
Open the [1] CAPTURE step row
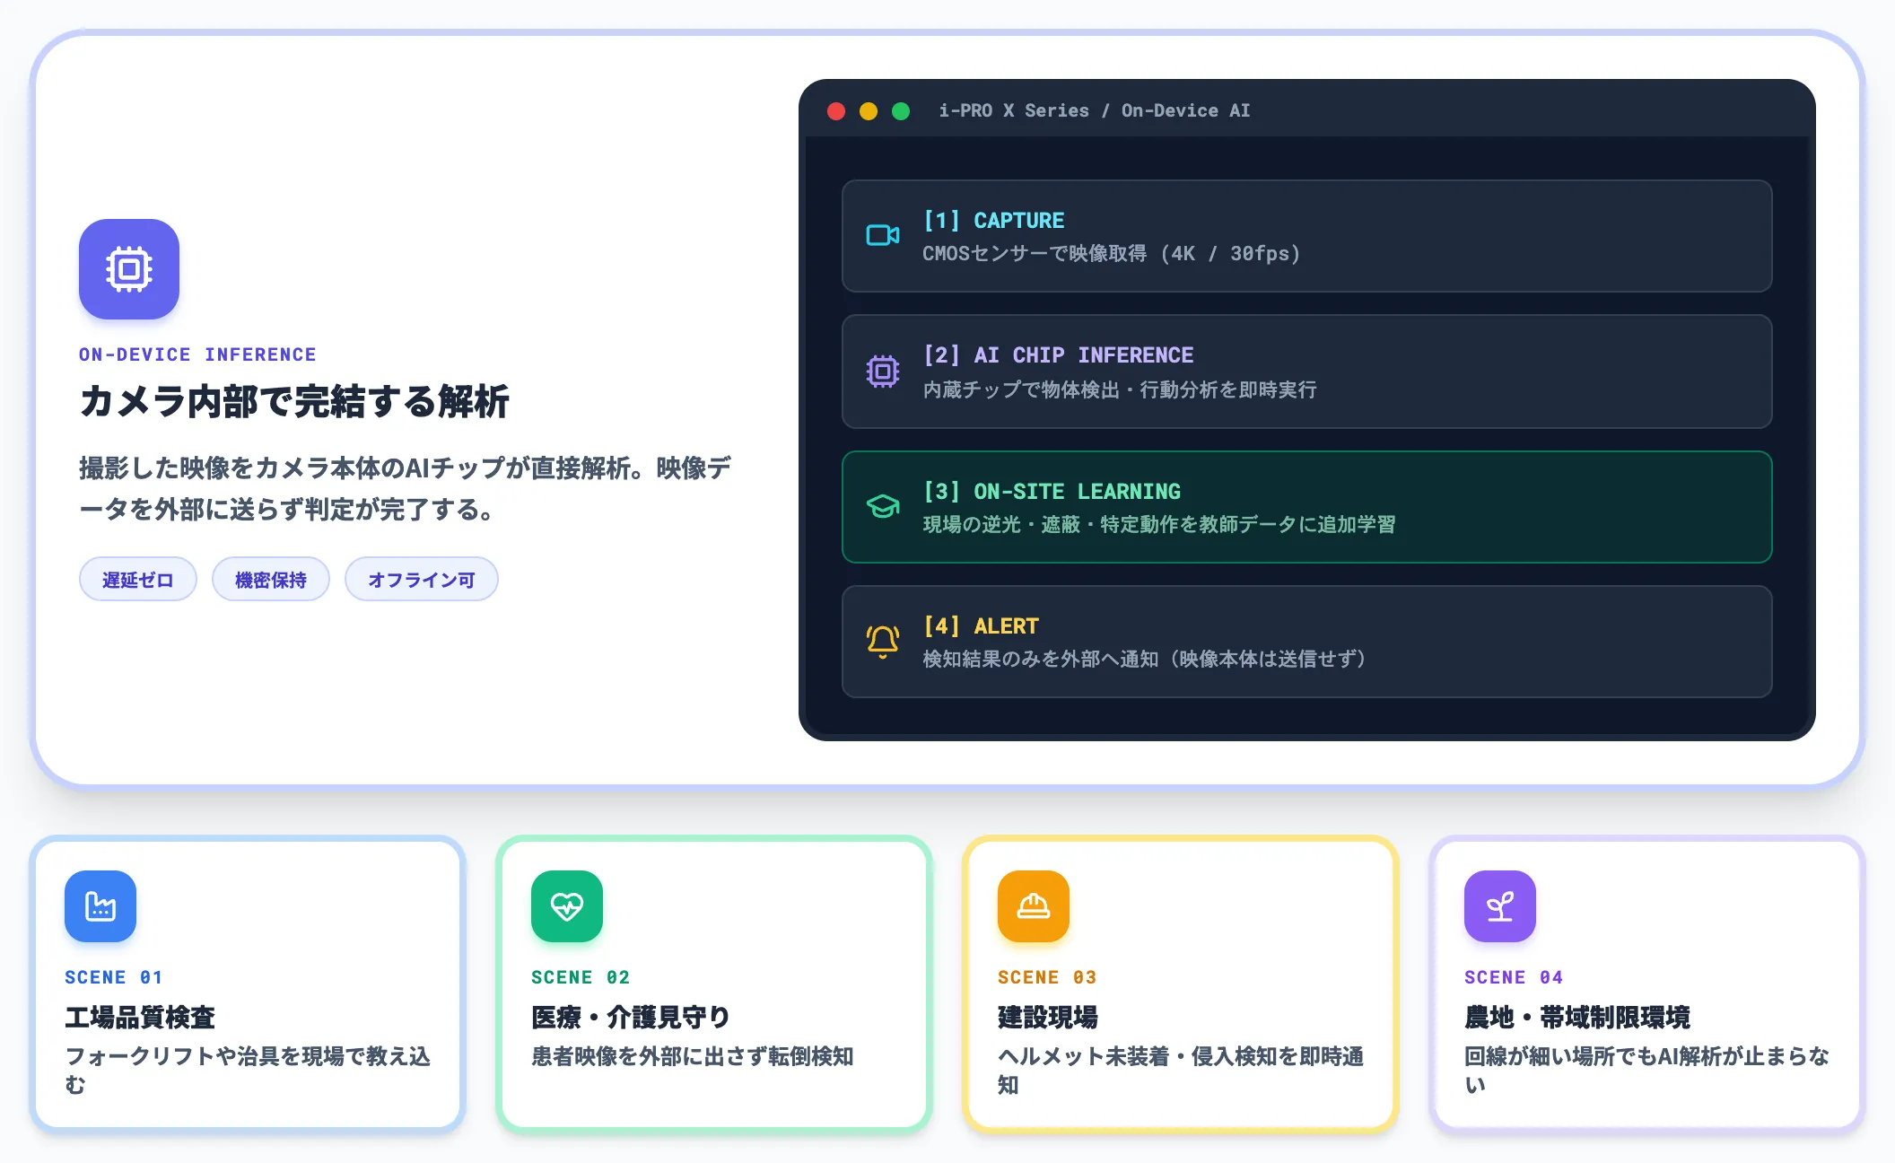1306,236
